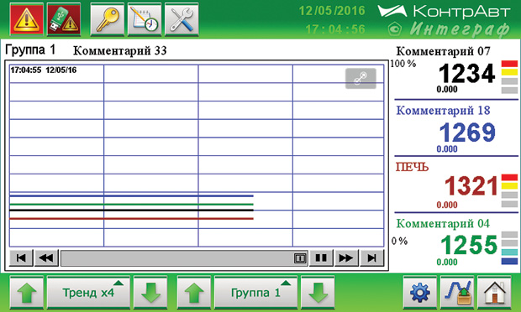Image resolution: width=521 pixels, height=312 pixels.
Task: Open the blue gear settings icon
Action: (419, 293)
